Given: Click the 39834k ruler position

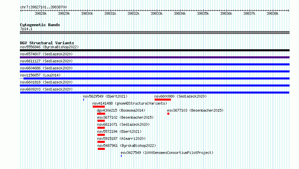Looking at the screenshot, I should pyautogui.click(x=180, y=13).
